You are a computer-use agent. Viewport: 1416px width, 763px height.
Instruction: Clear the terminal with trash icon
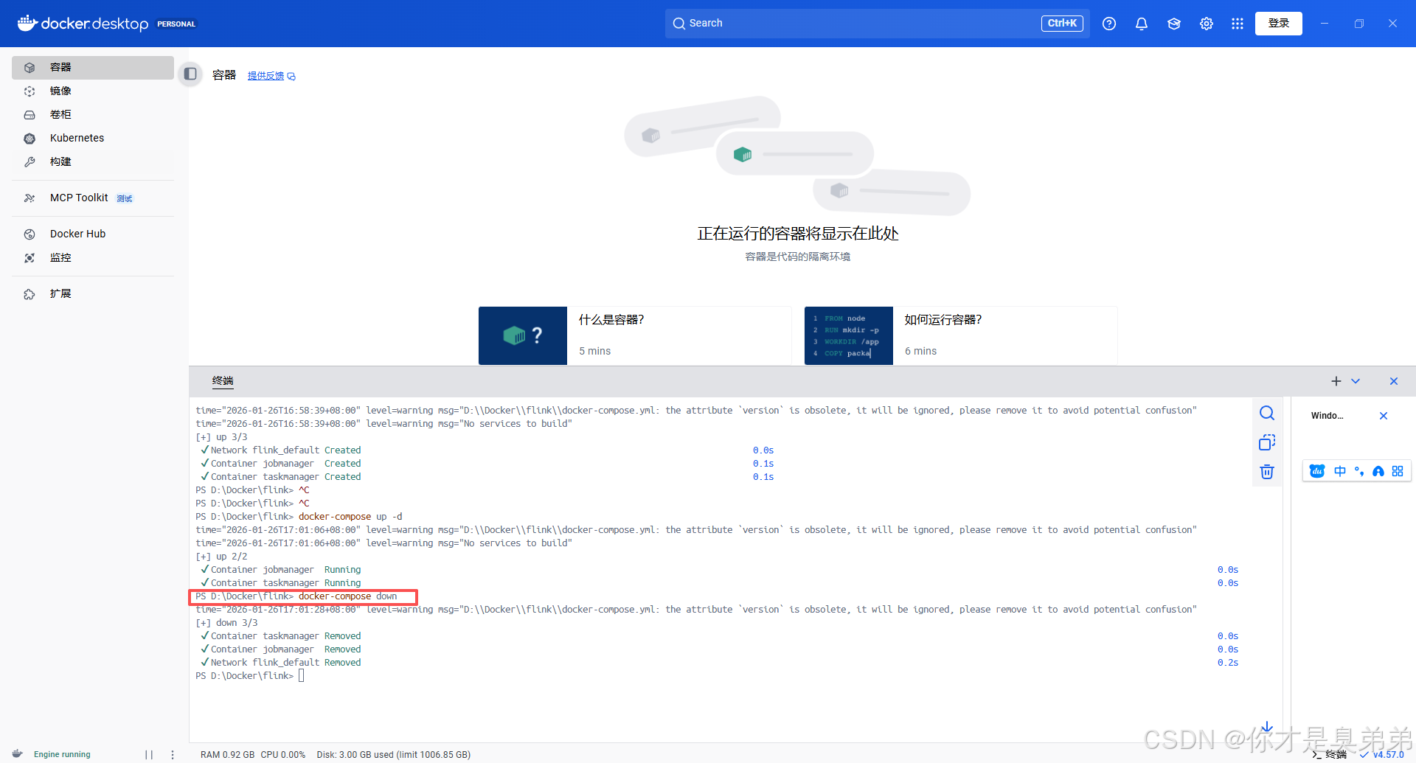(x=1267, y=472)
